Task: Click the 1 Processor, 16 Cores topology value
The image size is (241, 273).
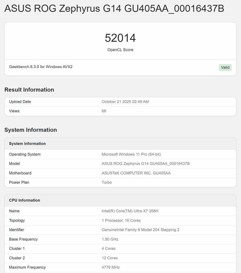Action: click(121, 220)
